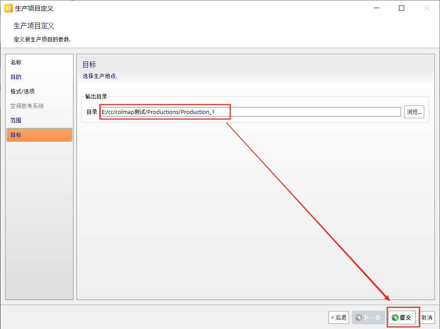This screenshot has width=440, height=329.
Task: Click the yellow app icon in title bar
Action: [8, 8]
